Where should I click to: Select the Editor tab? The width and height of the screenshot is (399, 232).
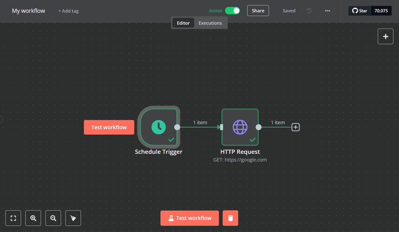click(183, 23)
